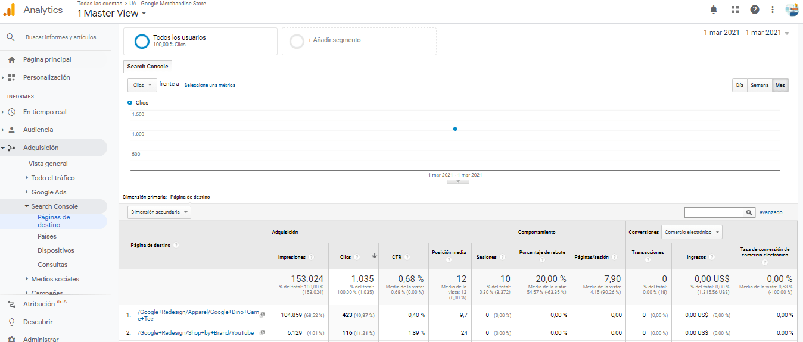The image size is (803, 342).
Task: Click the help icon beside Sesiones
Action: [x=503, y=258]
